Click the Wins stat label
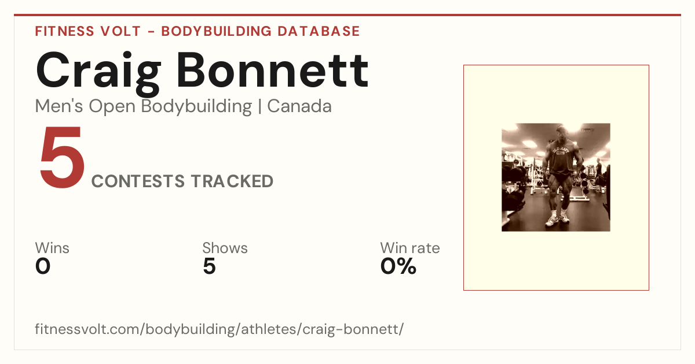 [x=52, y=248]
